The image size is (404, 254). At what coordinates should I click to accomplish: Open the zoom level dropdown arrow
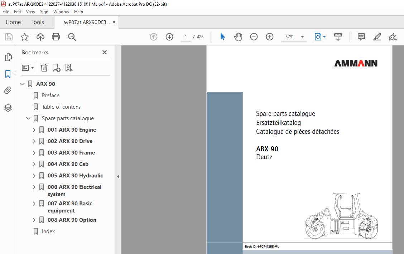[303, 37]
